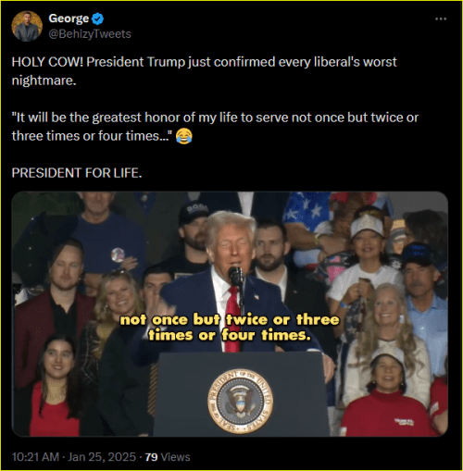
Task: Open the @BehizyTweets handle link
Action: (x=90, y=34)
